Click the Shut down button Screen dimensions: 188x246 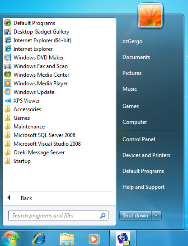tap(135, 216)
